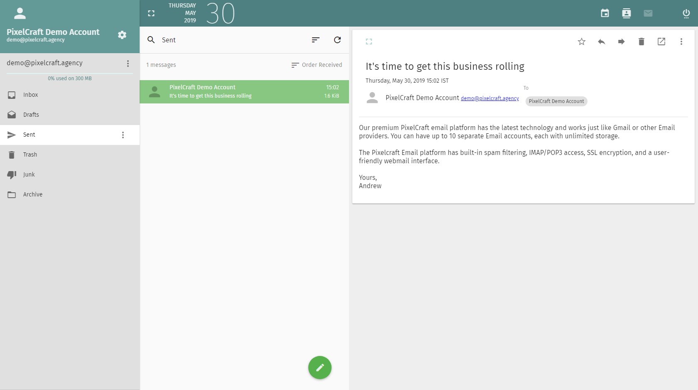The width and height of the screenshot is (698, 390).
Task: Click the sender avatar in message header
Action: (x=372, y=98)
